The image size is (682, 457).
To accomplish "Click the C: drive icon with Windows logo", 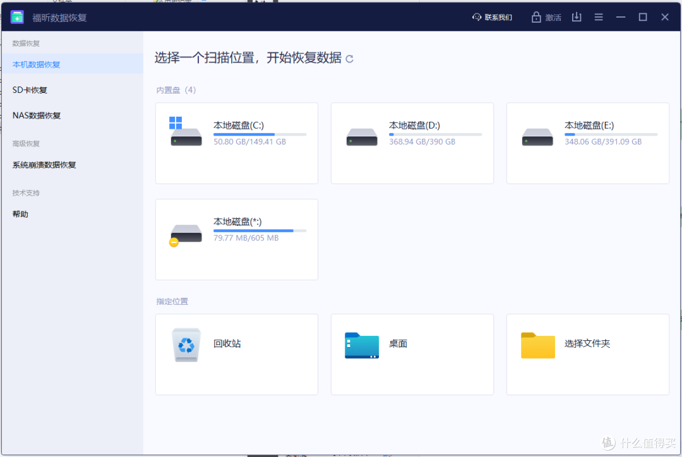I will click(x=186, y=131).
